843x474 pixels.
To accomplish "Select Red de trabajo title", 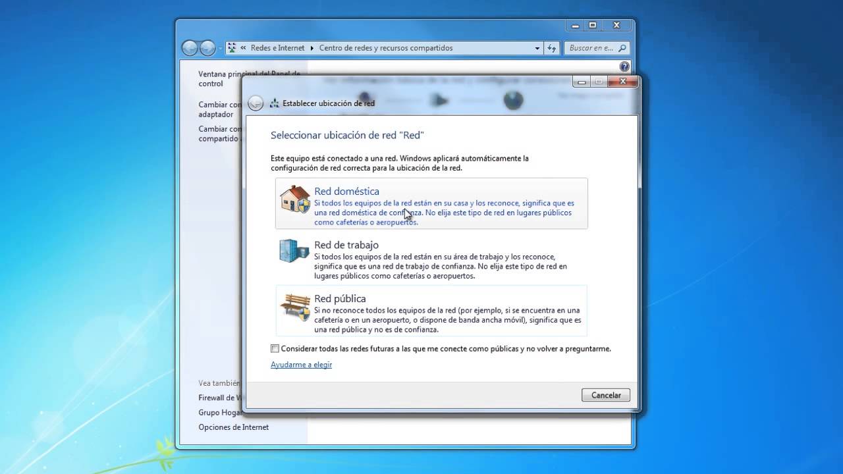I will click(346, 245).
